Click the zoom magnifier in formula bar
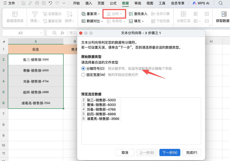The height and width of the screenshot is (161, 230). pos(54,33)
